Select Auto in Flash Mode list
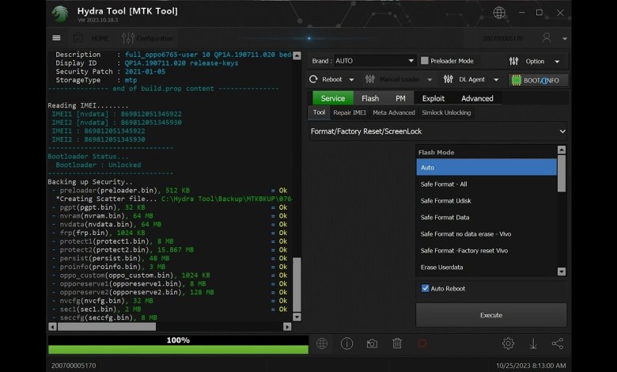The height and width of the screenshot is (372, 617). (x=486, y=167)
